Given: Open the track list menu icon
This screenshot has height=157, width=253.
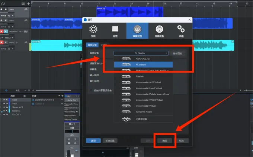Looking at the screenshot, I should point(23,4).
